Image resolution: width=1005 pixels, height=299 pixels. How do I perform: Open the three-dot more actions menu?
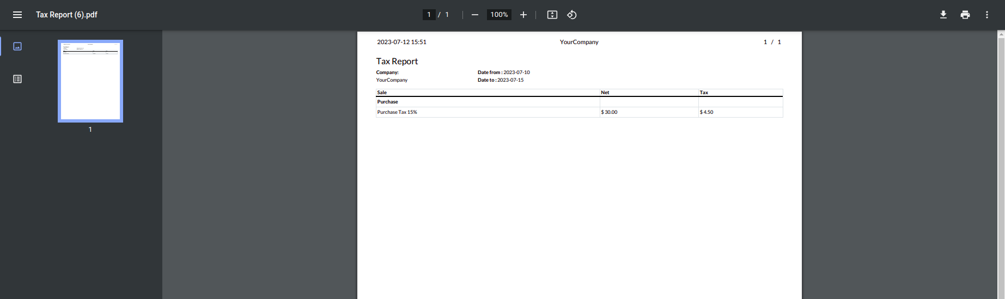[x=987, y=15]
